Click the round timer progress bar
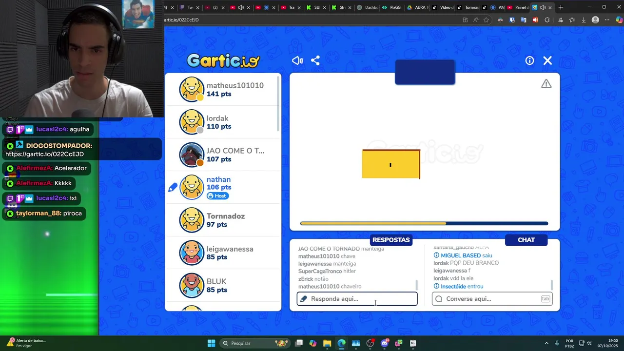The width and height of the screenshot is (624, 351). click(x=424, y=223)
